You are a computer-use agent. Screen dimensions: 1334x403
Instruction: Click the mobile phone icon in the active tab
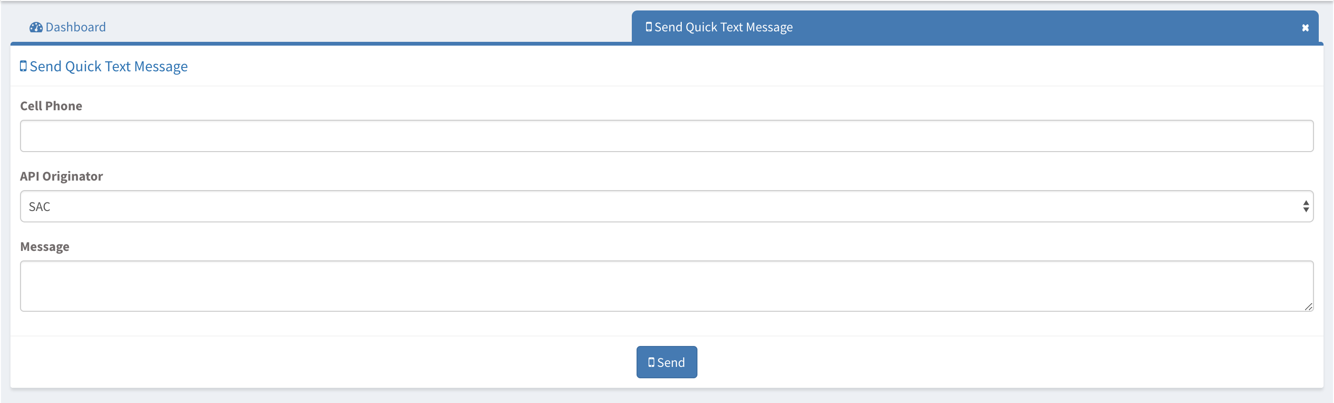click(648, 27)
